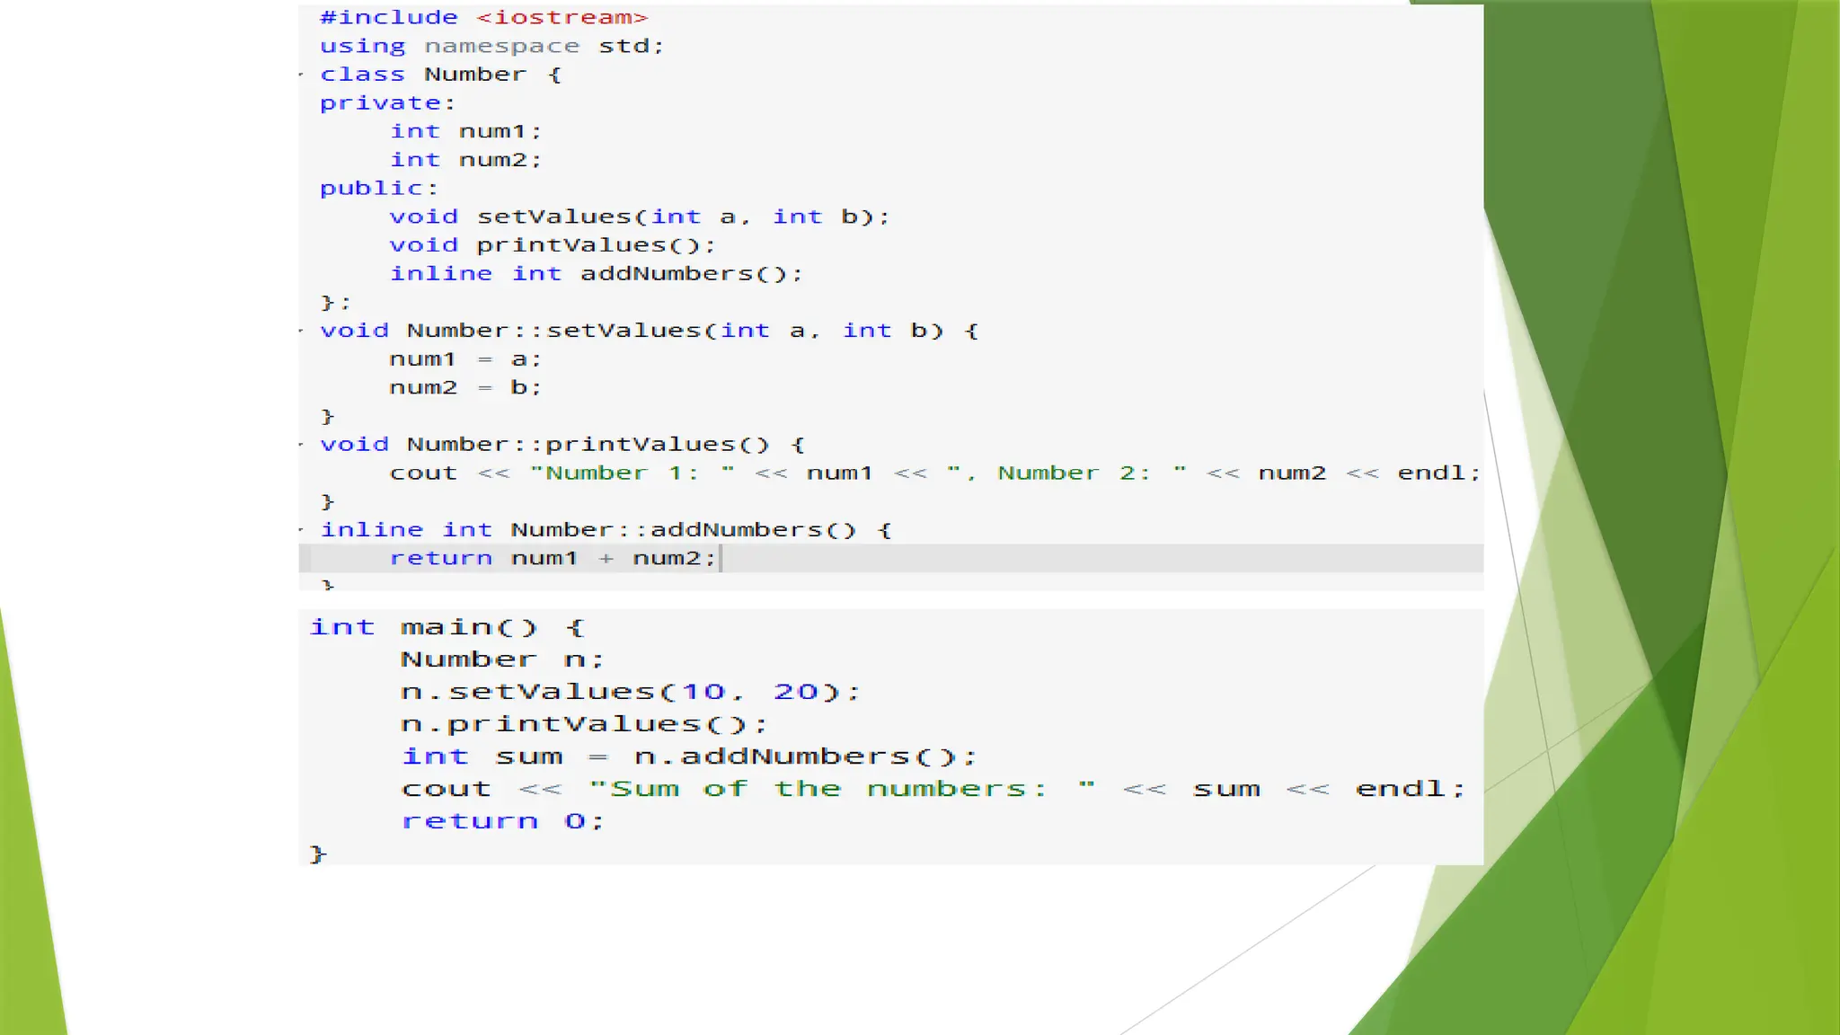This screenshot has width=1840, height=1035.
Task: Collapse the class Number fold marker
Action: tap(302, 75)
